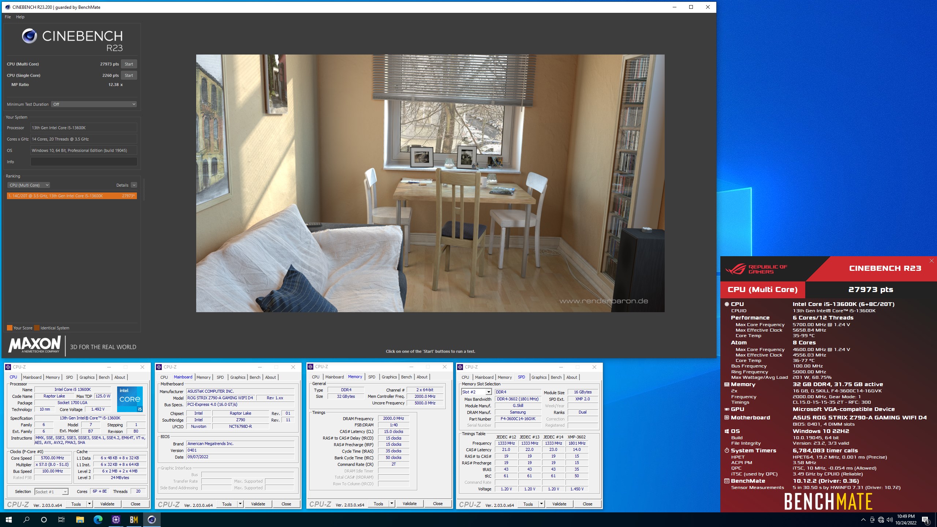Open About tab in CPU-Z SPD window
Viewport: 937px width, 527px height.
[572, 377]
